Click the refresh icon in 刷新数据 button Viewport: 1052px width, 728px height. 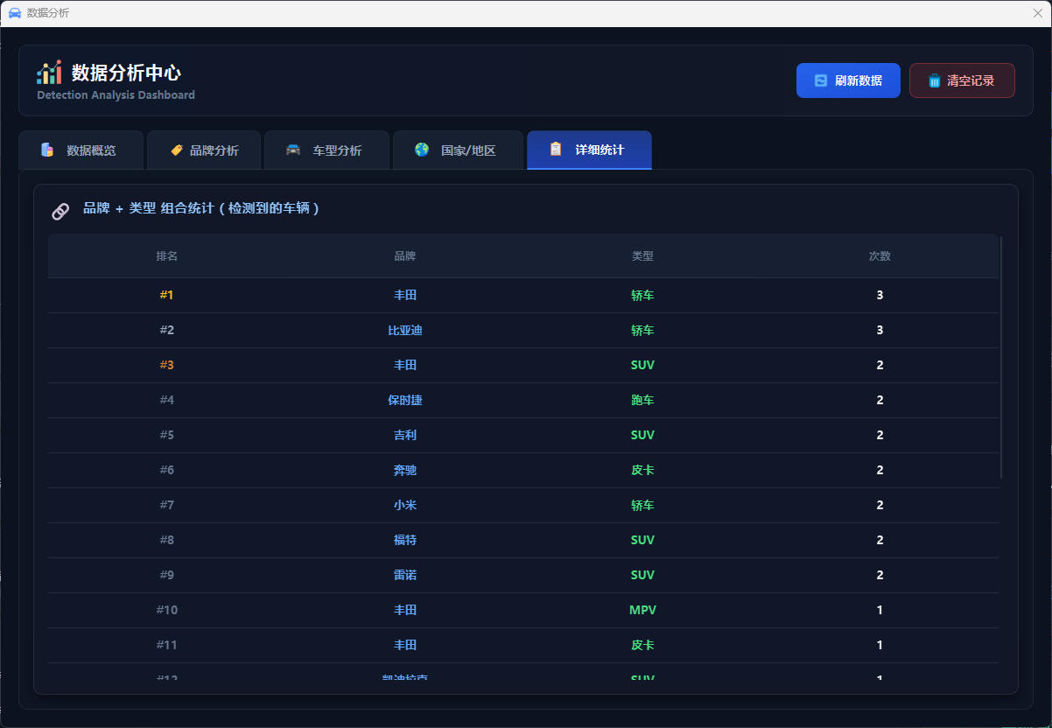(x=820, y=80)
